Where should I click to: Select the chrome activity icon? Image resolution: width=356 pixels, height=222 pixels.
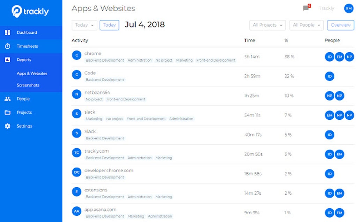[x=76, y=55]
